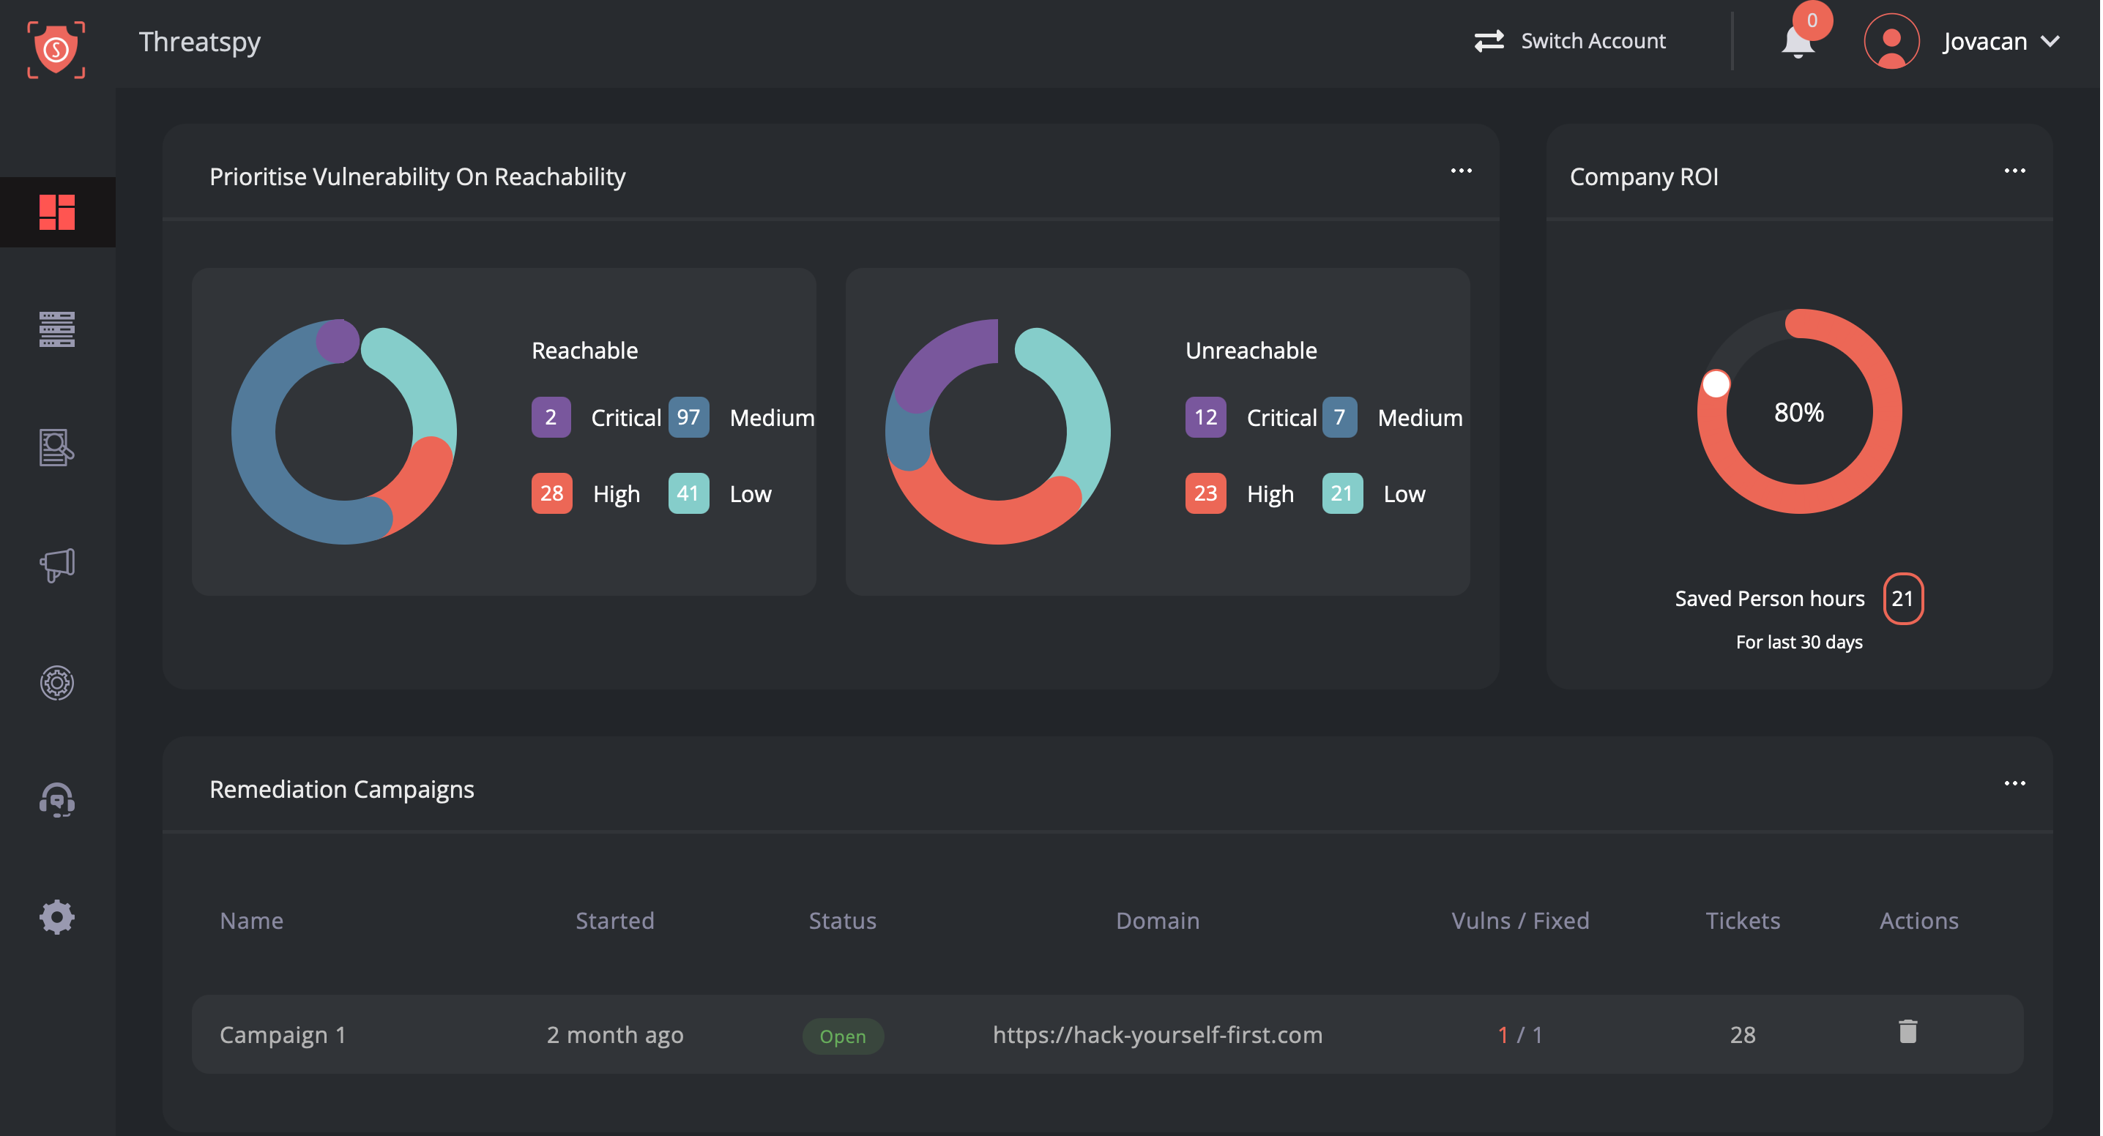Click the Reachable donut chart
The image size is (2103, 1136).
[x=343, y=431]
